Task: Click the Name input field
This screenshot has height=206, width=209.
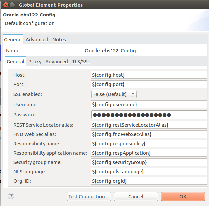Action: click(x=145, y=51)
